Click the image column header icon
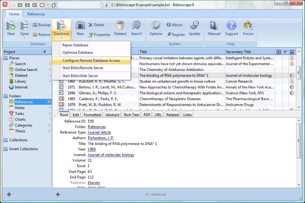 (x=292, y=52)
